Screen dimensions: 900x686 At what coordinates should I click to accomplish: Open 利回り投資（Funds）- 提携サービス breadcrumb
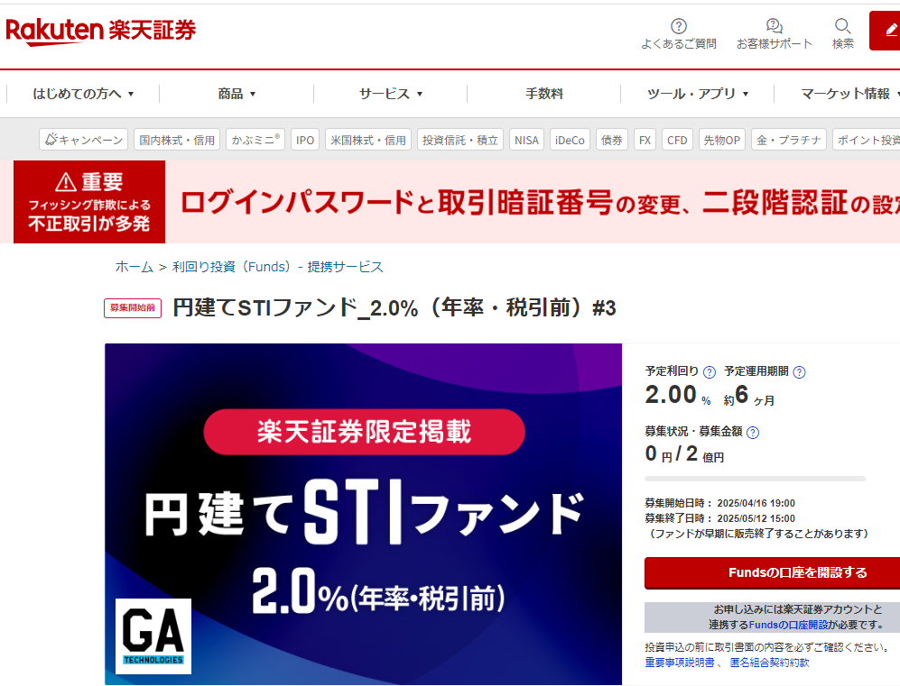pyautogui.click(x=278, y=267)
